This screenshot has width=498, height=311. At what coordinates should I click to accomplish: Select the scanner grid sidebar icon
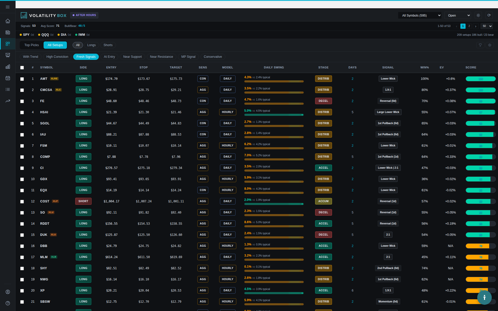click(8, 44)
